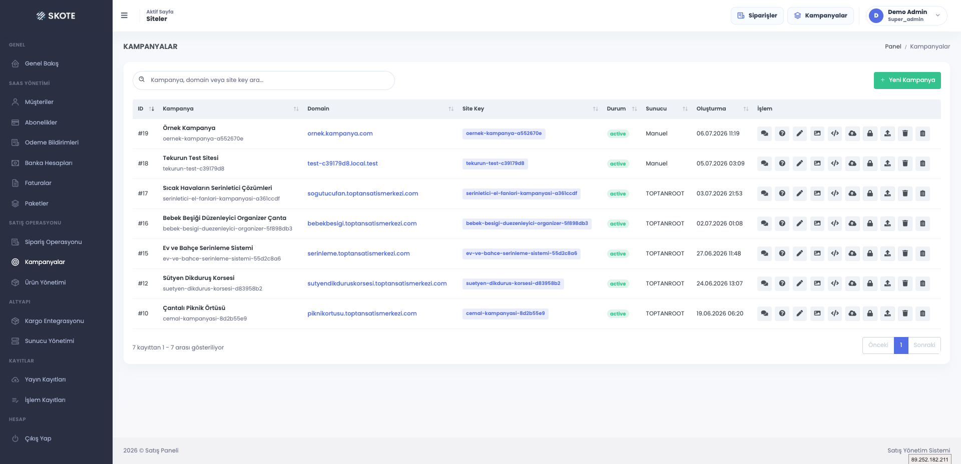This screenshot has width=961, height=464.
Task: Open chat icon for Örnek Kampanya row
Action: tap(764, 133)
